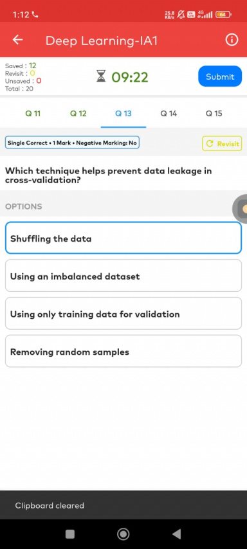The width and height of the screenshot is (247, 549).
Task: Select Using only training data for validation
Action: coord(123,313)
